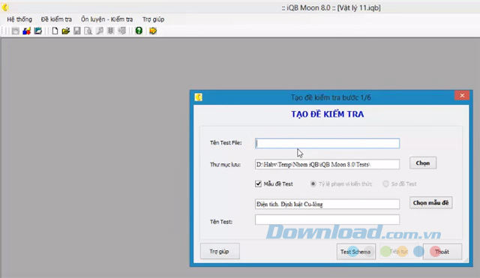Click the Thoát button in dialog
480x278 pixels.
tap(442, 252)
